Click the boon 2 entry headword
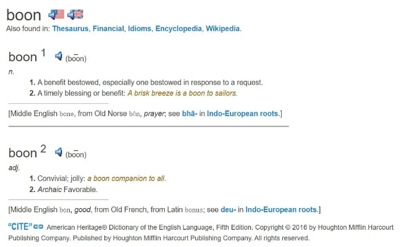Viewport: 409px width, 247px height. 23,153
